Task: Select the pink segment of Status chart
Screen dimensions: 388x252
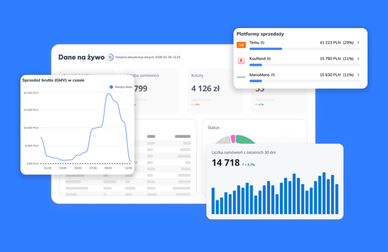Action: pos(233,139)
